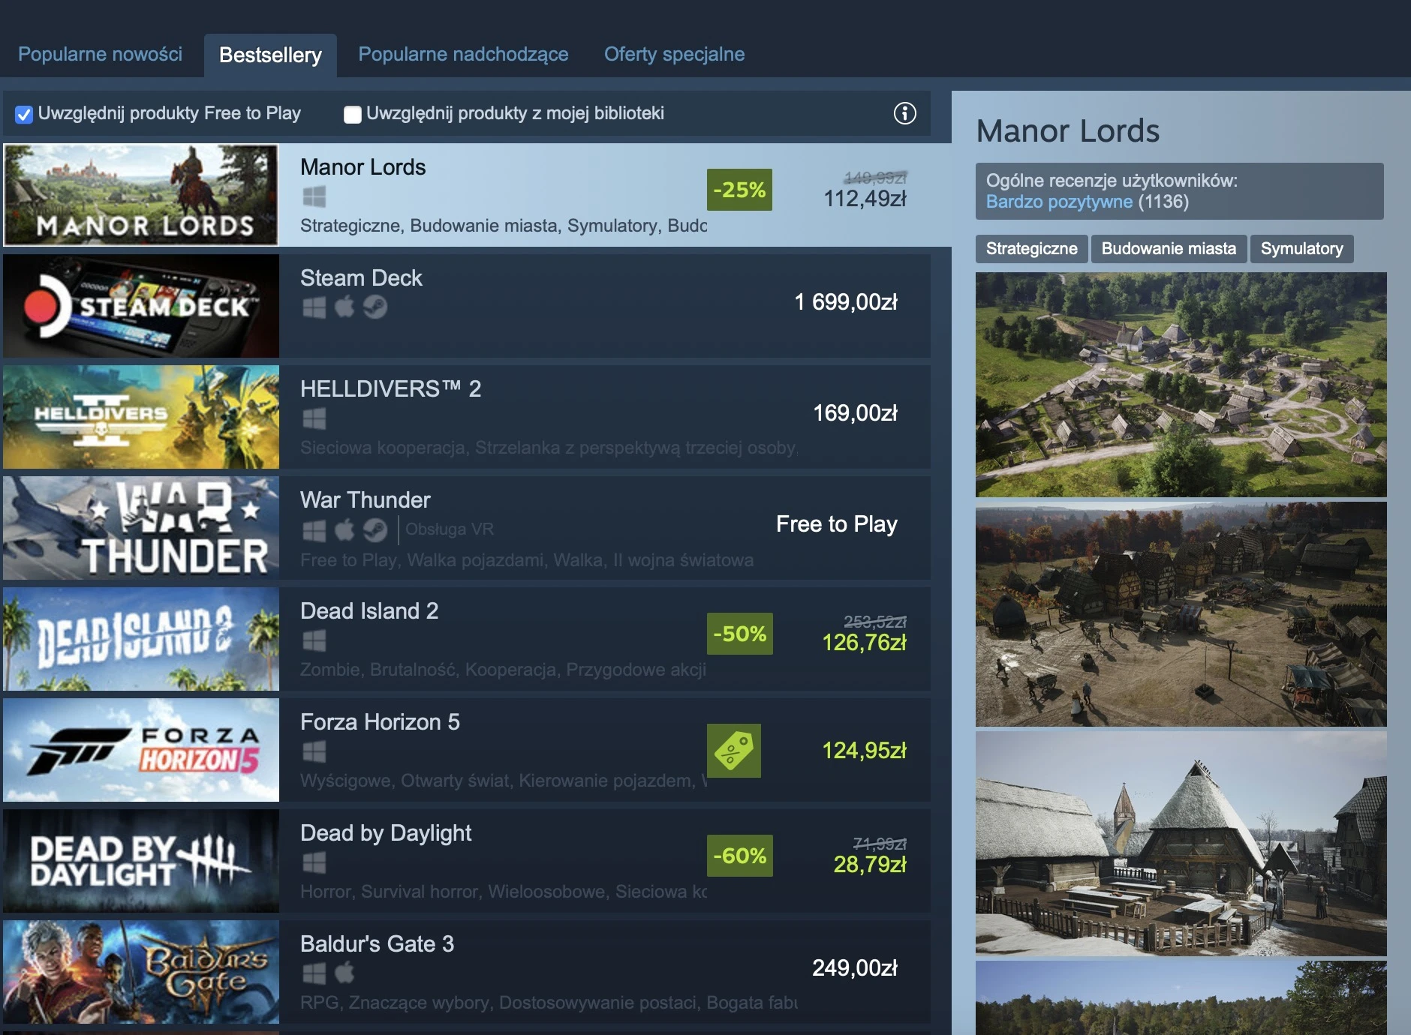The height and width of the screenshot is (1035, 1411).
Task: Click the Budowanie miasta tag button
Action: 1169,249
